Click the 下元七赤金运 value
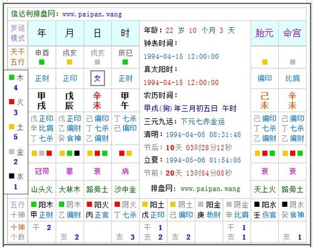This screenshot has height=247, width=314. pos(203,122)
